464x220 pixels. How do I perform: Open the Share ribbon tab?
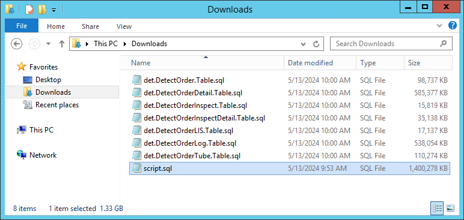(x=90, y=26)
